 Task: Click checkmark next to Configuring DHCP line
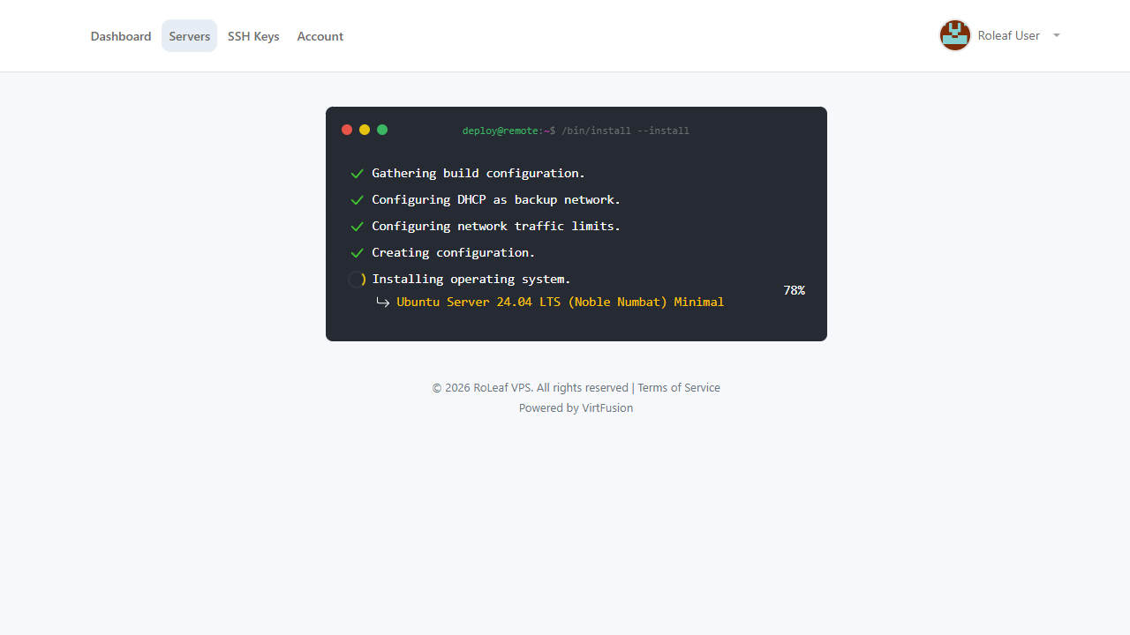[x=357, y=200]
